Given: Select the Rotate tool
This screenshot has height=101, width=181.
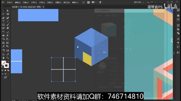Looking at the screenshot, I should click(x=3, y=32).
